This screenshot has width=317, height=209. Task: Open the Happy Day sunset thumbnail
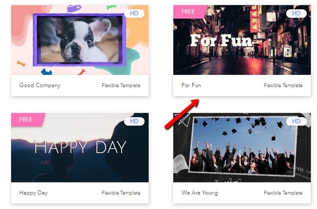pos(80,148)
